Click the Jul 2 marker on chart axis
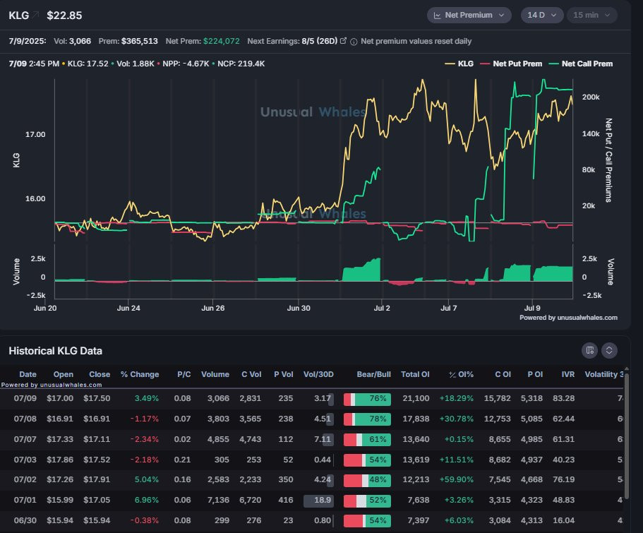 click(x=382, y=308)
